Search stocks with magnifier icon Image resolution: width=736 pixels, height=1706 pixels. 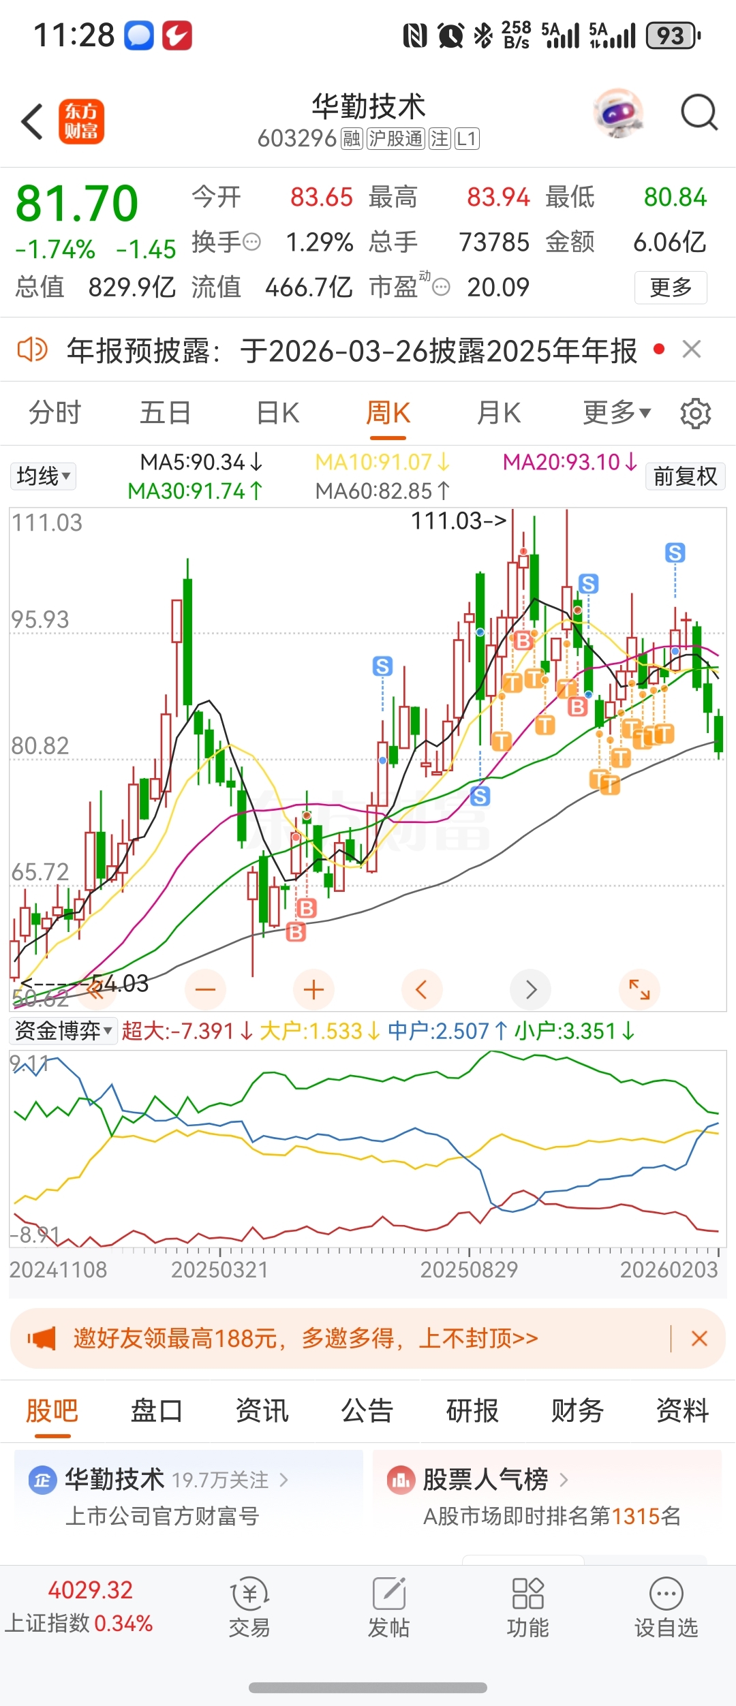[699, 112]
